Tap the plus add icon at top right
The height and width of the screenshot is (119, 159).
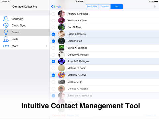pyautogui.click(x=155, y=7)
